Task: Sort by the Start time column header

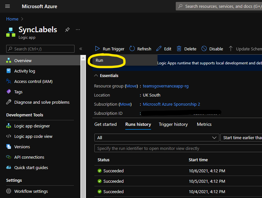Action: click(198, 160)
